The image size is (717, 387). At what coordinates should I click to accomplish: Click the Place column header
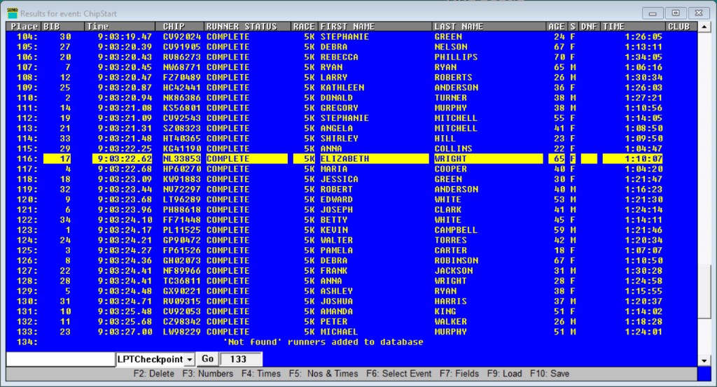(x=24, y=27)
